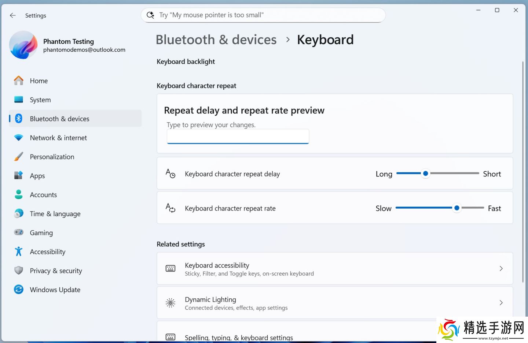528x343 pixels.
Task: Click the Personalization paintbrush icon
Action: 19,157
